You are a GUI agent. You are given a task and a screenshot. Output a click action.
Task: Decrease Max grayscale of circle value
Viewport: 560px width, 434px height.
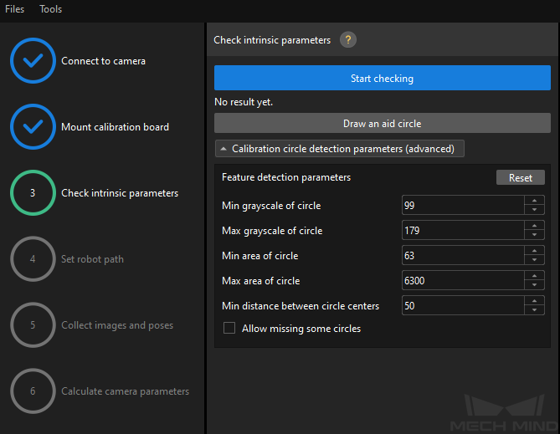[x=534, y=235]
